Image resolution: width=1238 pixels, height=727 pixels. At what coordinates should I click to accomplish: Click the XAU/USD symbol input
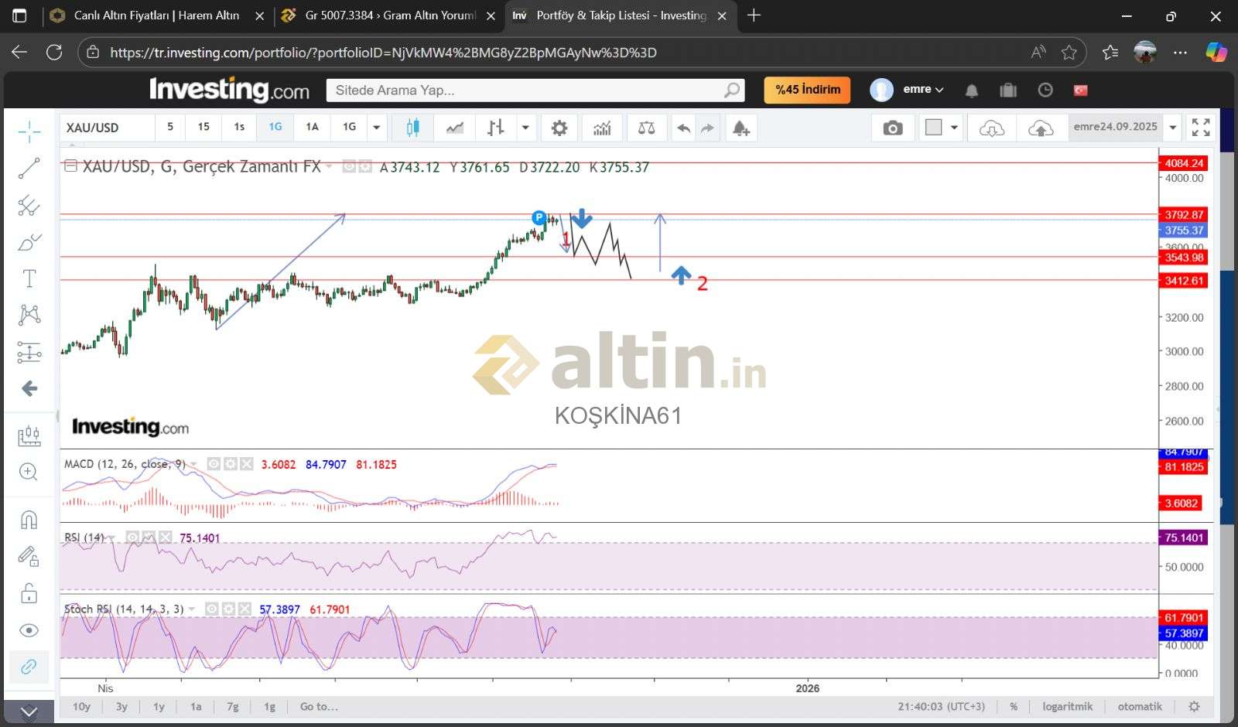pos(107,128)
